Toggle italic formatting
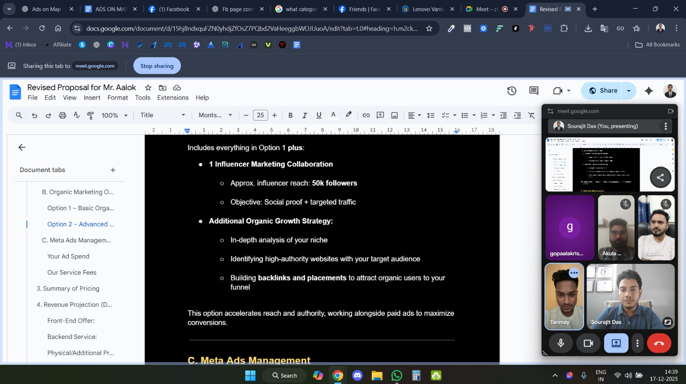 (305, 115)
